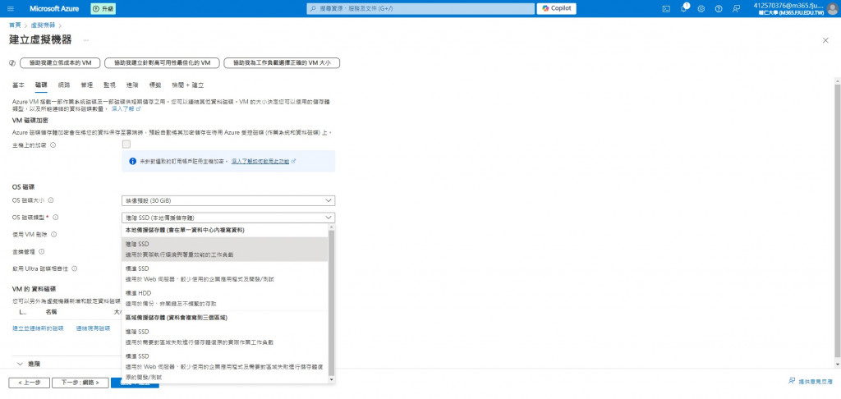Open Copilot from the top bar
Screen dimensions: 841x399
pos(558,8)
